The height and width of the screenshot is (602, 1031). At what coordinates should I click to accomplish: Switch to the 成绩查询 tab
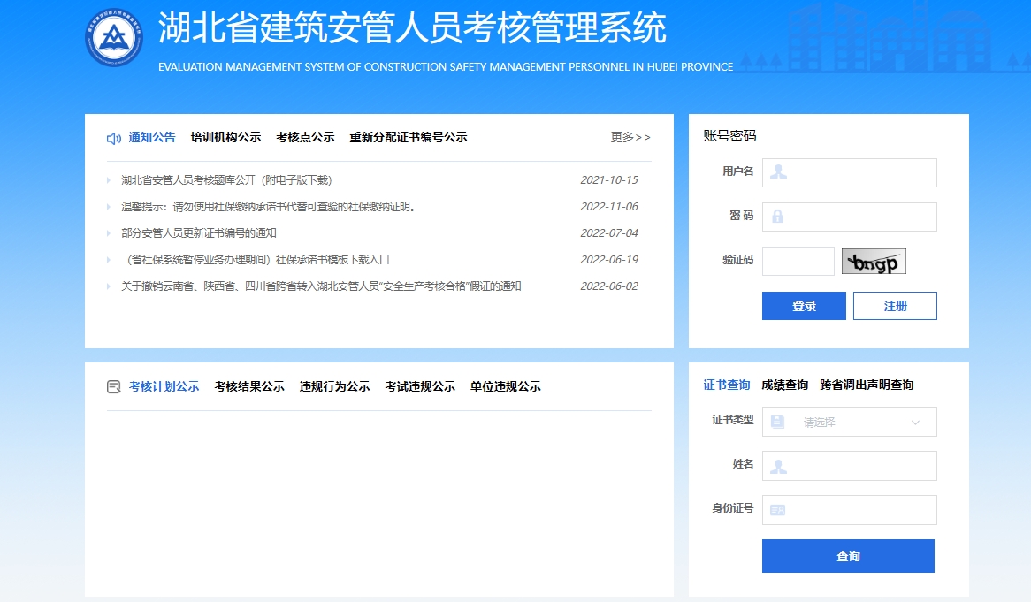point(784,385)
